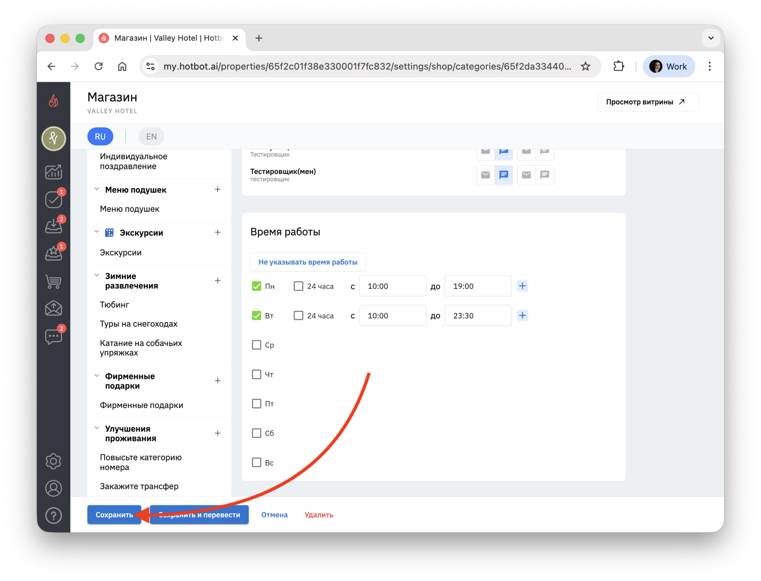Collapse the Меню подушек category
The height and width of the screenshot is (581, 761).
96,189
